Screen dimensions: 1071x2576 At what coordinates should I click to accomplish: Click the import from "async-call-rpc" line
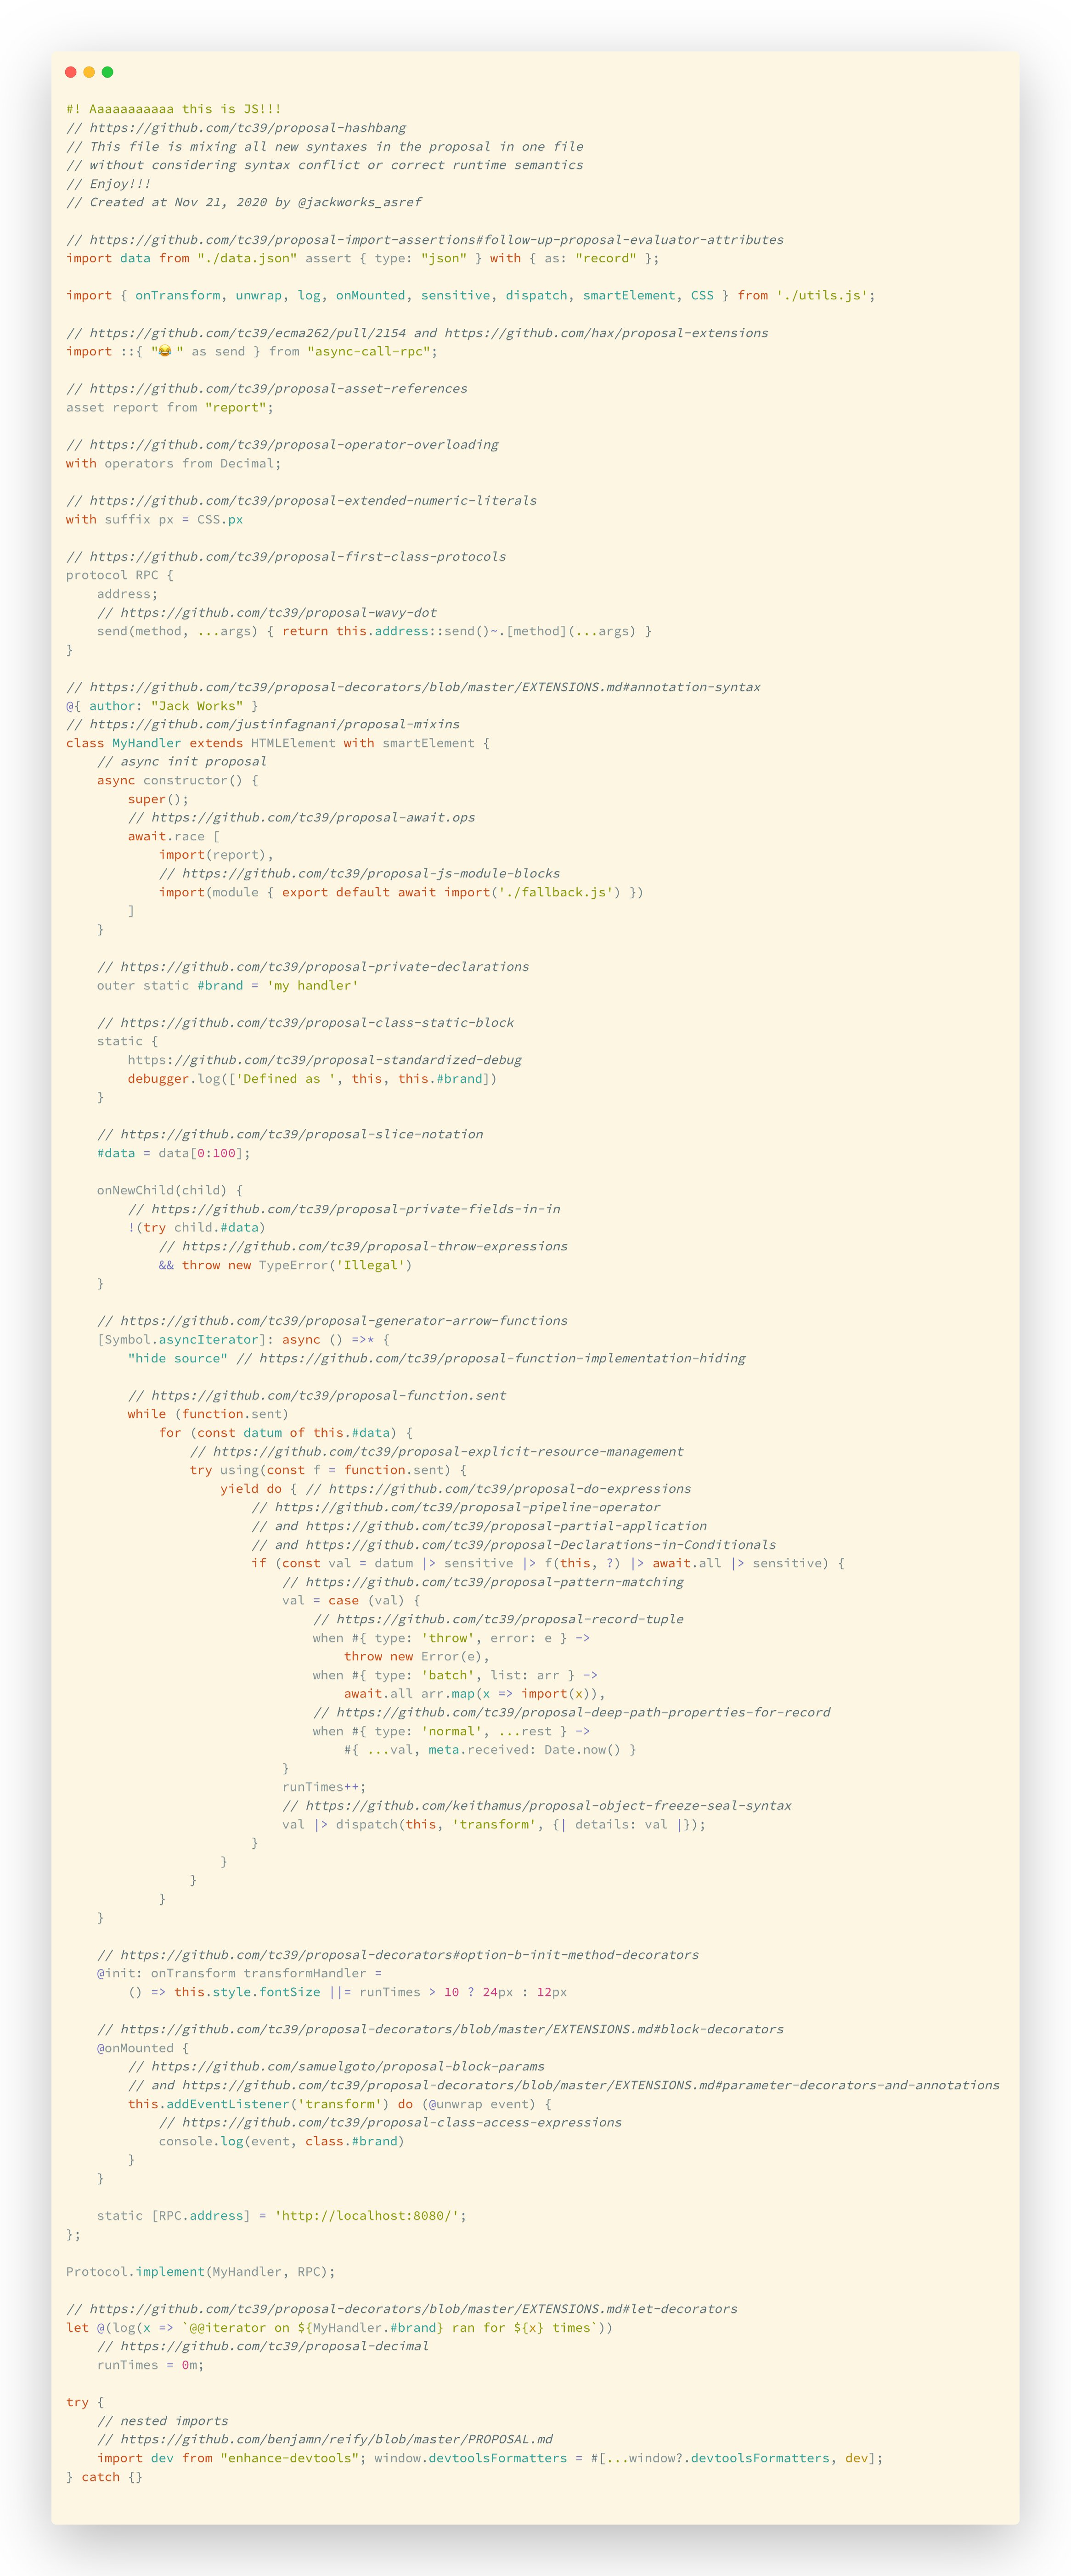click(252, 352)
